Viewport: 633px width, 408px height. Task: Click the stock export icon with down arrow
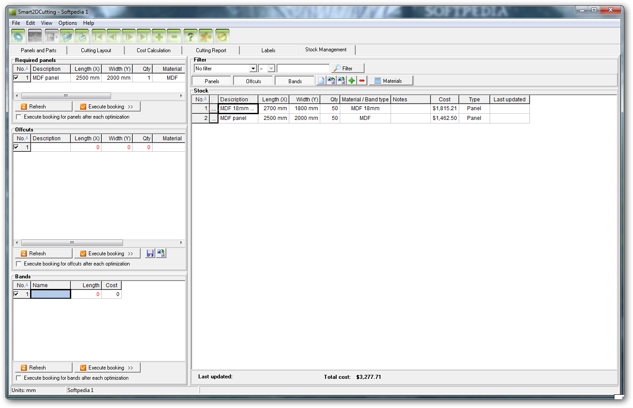coord(341,81)
